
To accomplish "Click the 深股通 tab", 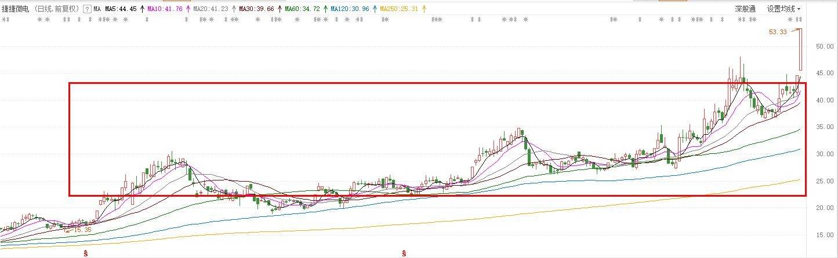I will [745, 9].
